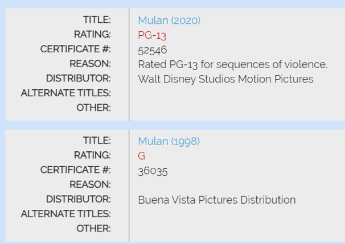345x244 pixels.
Task: Select certificate number 52546
Action: (x=153, y=51)
